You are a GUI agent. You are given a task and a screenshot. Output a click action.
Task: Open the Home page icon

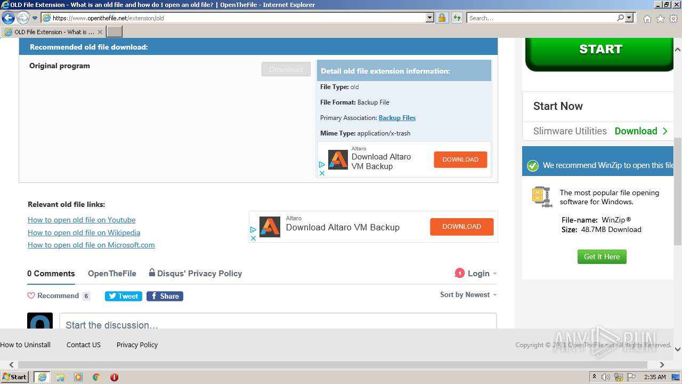[647, 19]
